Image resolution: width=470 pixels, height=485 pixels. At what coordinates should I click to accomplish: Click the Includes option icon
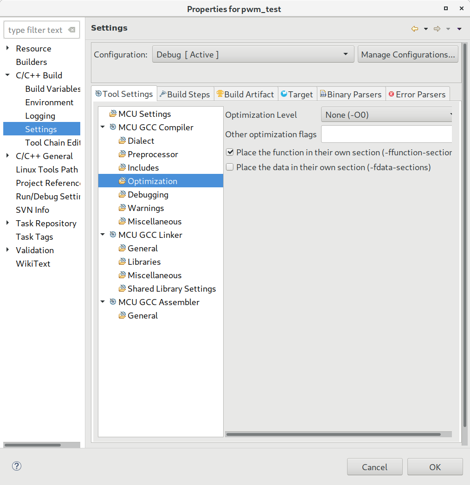122,168
